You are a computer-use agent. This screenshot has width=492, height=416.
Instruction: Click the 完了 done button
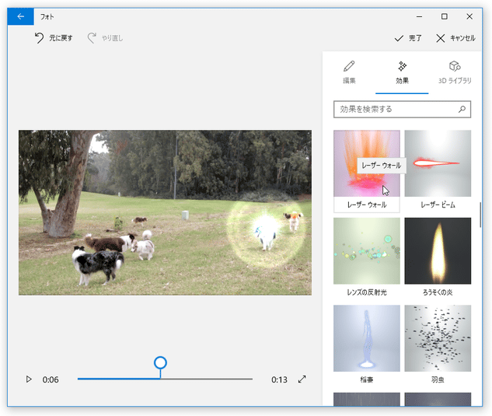408,37
